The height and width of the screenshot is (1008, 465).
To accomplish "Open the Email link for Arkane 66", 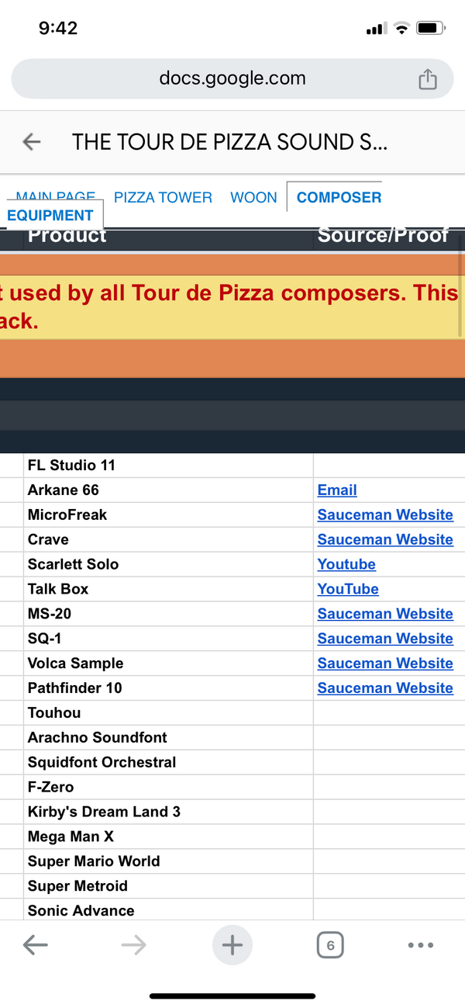I will tap(337, 490).
